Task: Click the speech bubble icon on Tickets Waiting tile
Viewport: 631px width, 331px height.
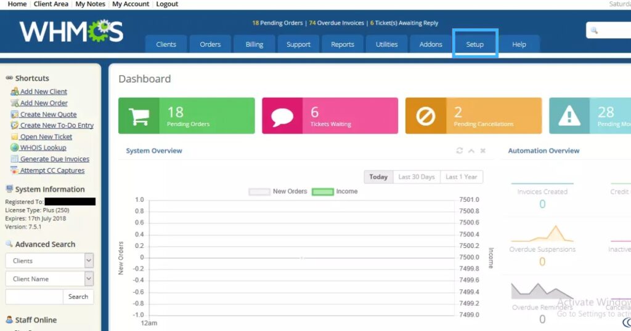Action: (x=282, y=116)
